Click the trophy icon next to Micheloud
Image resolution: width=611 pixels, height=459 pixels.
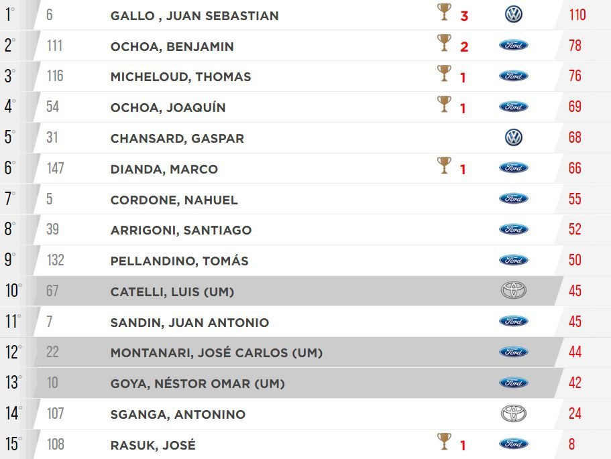(444, 74)
